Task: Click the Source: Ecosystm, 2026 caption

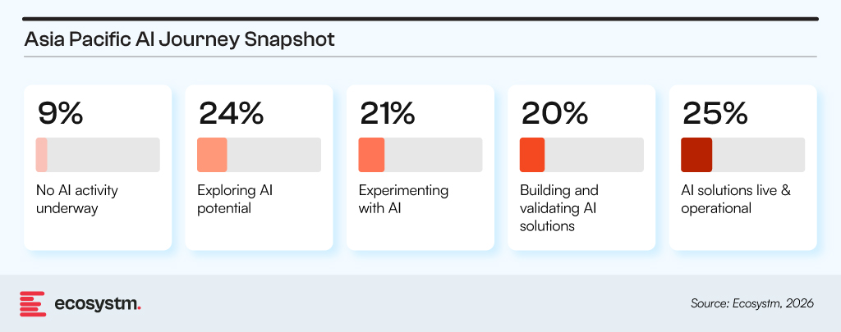Action: pos(751,303)
